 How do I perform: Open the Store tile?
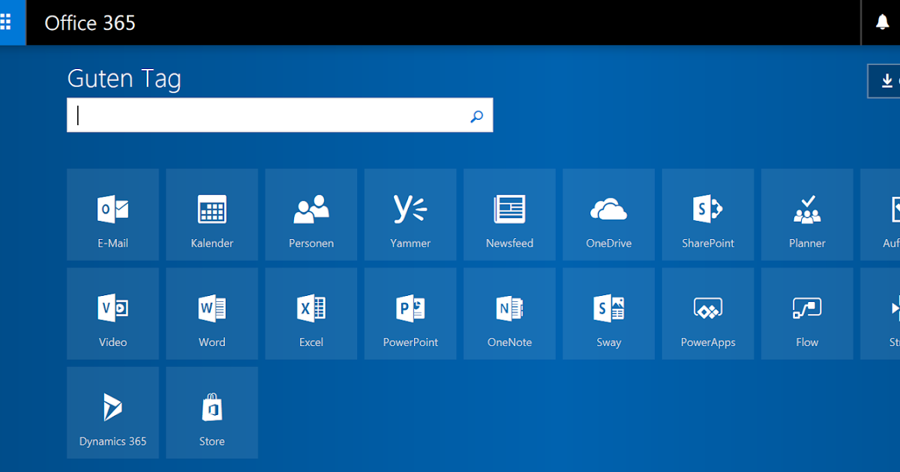(x=212, y=413)
